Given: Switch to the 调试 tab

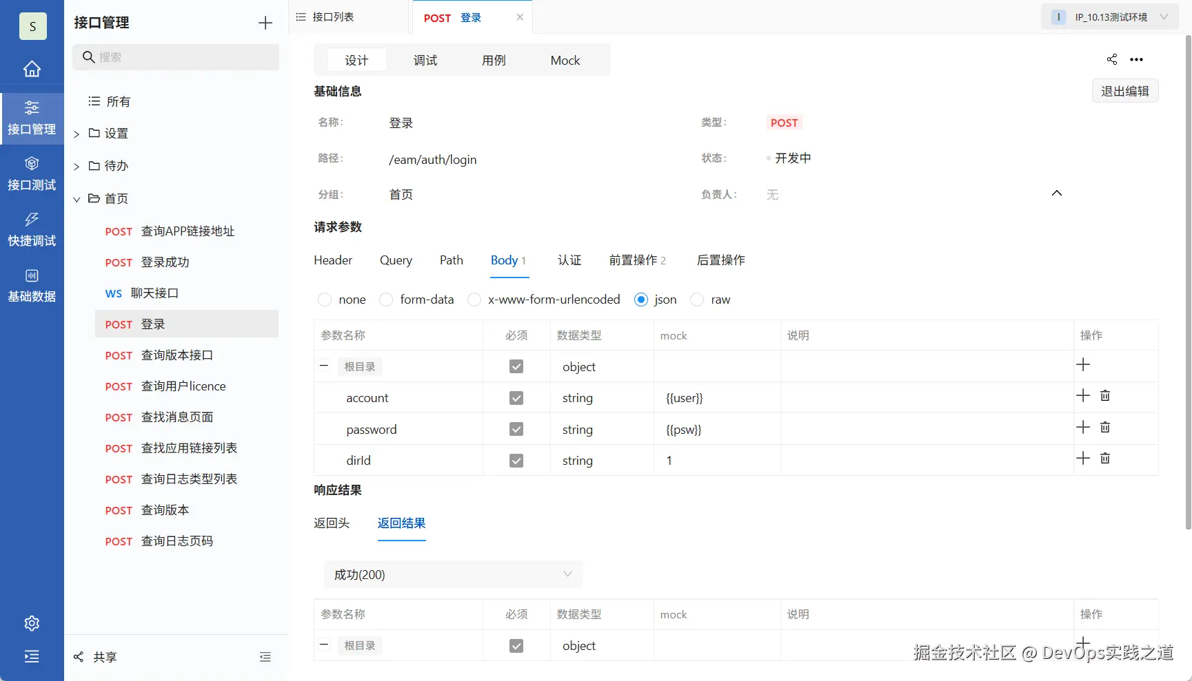Looking at the screenshot, I should [x=425, y=61].
